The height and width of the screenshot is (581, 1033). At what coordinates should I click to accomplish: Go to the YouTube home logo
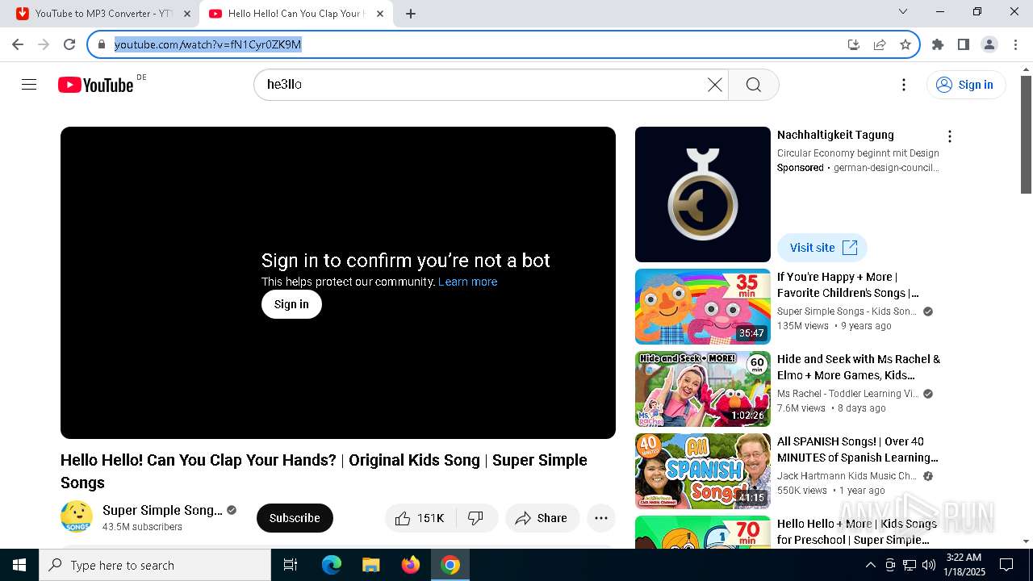pos(96,85)
